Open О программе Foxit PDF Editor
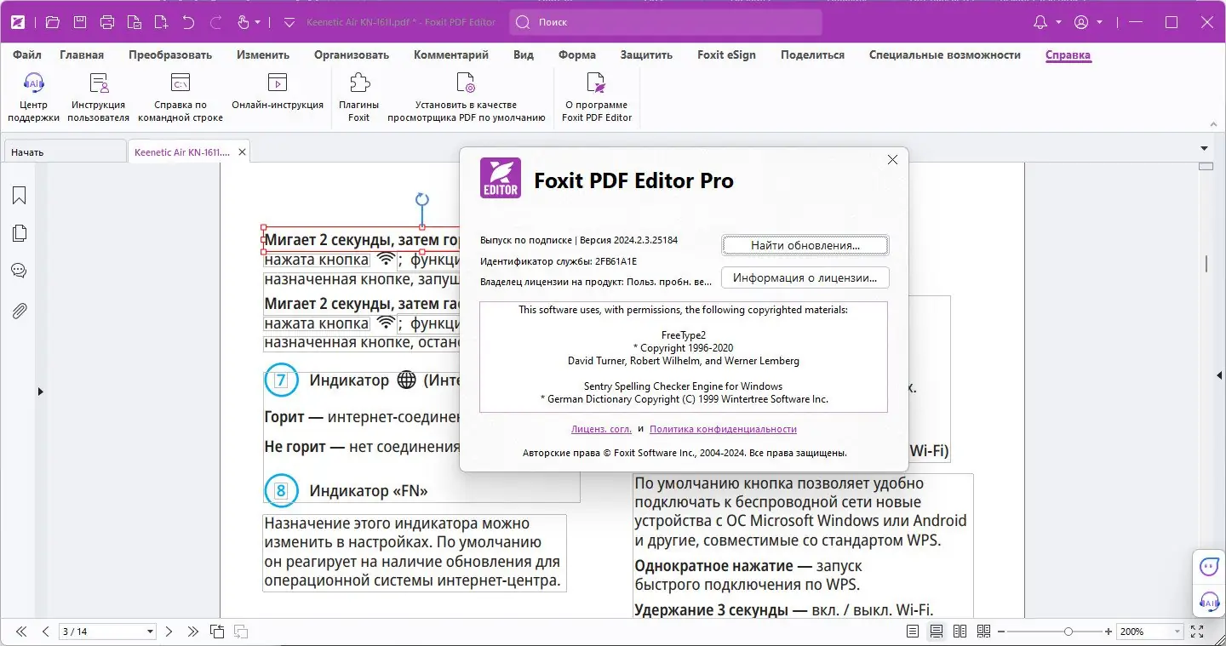1226x646 pixels. click(x=597, y=94)
